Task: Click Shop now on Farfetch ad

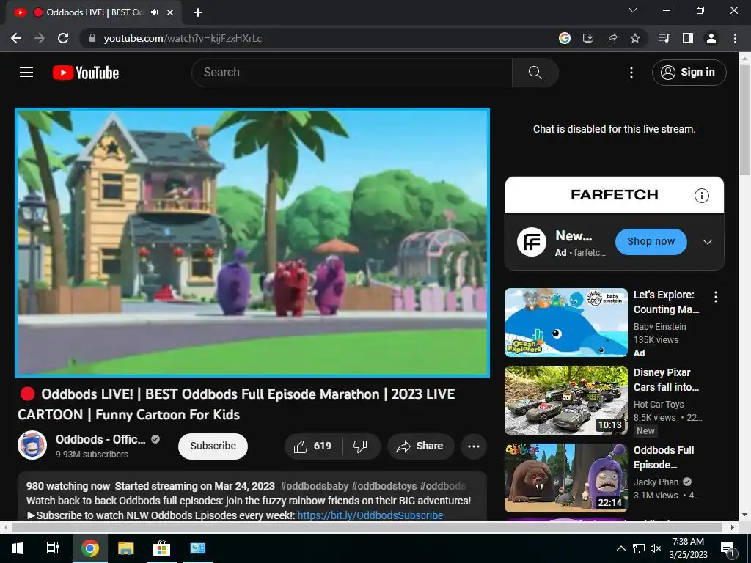Action: [651, 242]
